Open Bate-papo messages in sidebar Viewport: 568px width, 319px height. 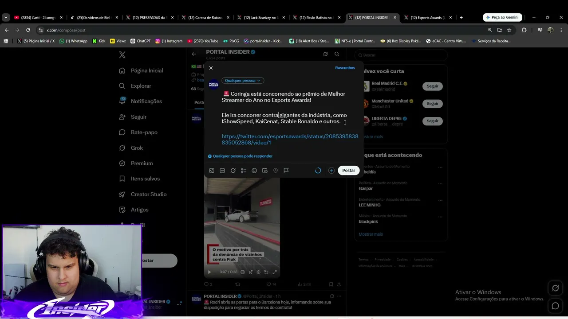coord(138,132)
